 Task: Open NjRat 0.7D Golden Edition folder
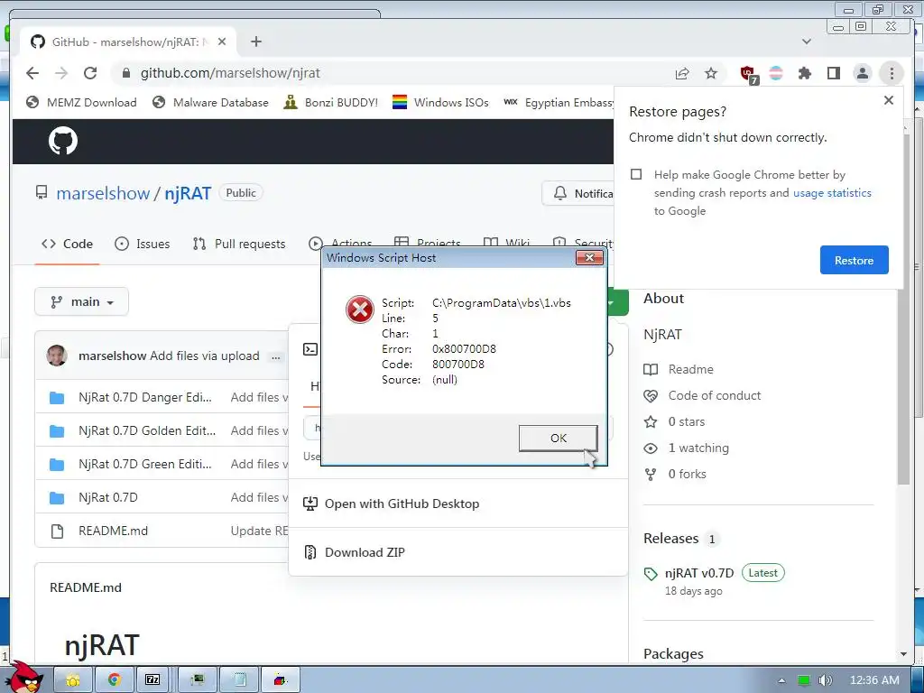tap(147, 430)
